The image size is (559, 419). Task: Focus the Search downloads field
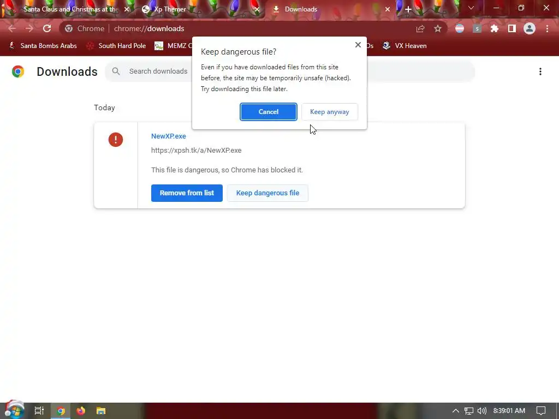pos(289,71)
